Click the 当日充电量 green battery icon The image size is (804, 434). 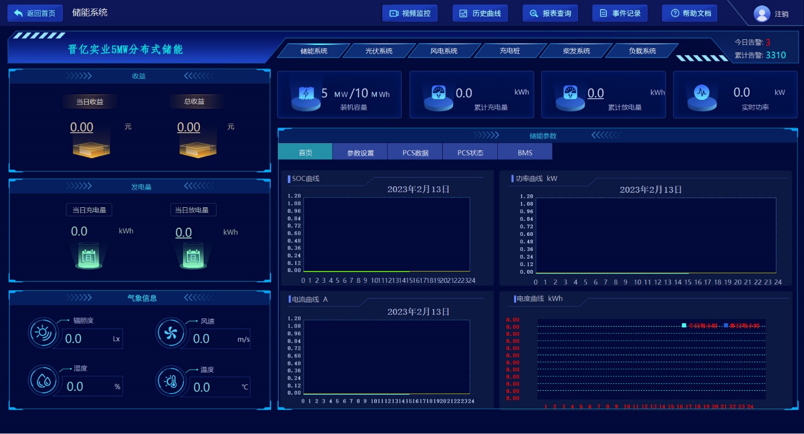pos(89,256)
